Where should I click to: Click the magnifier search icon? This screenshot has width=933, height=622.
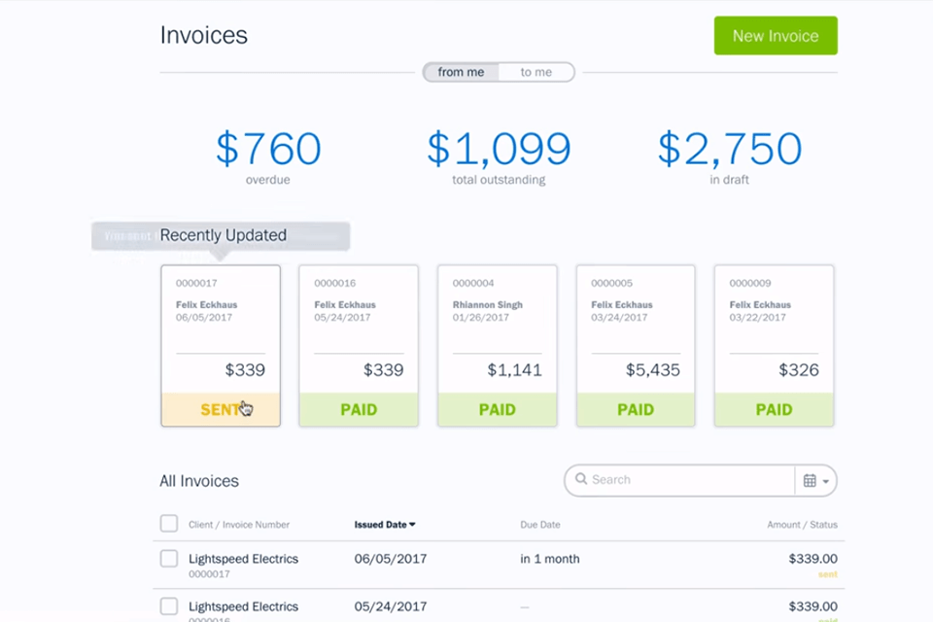click(581, 479)
